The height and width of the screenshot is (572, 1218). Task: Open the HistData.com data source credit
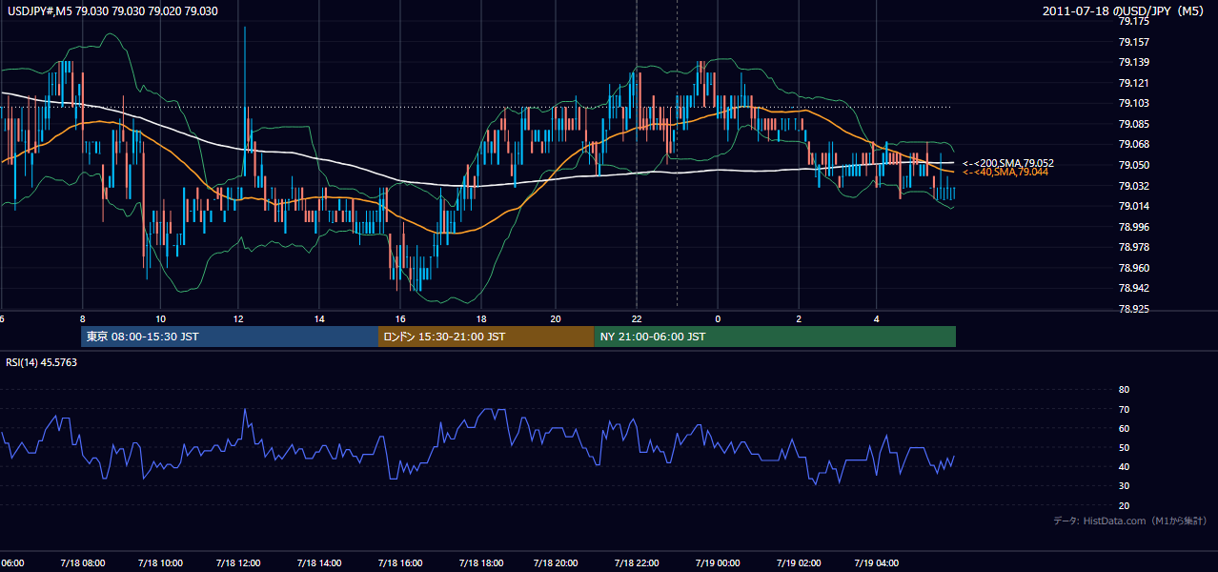(1130, 521)
